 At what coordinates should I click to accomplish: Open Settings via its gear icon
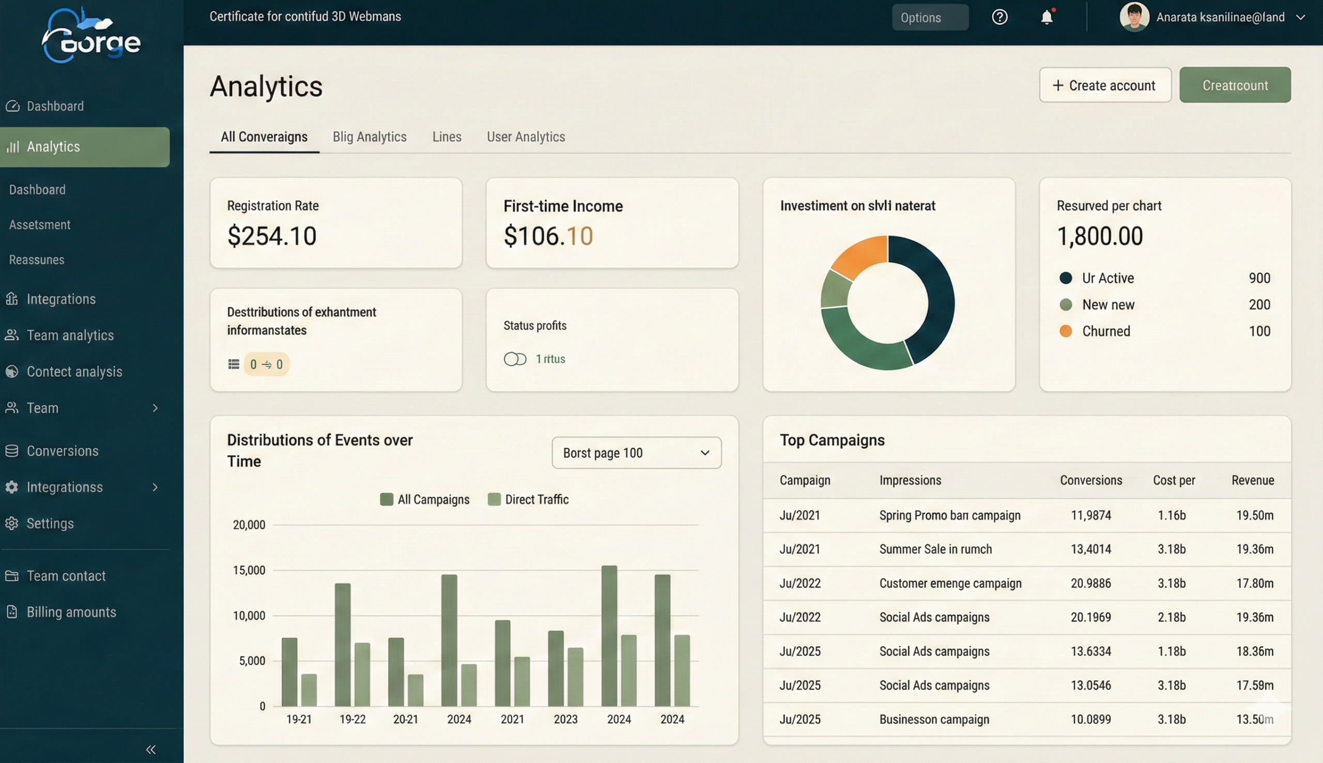12,523
